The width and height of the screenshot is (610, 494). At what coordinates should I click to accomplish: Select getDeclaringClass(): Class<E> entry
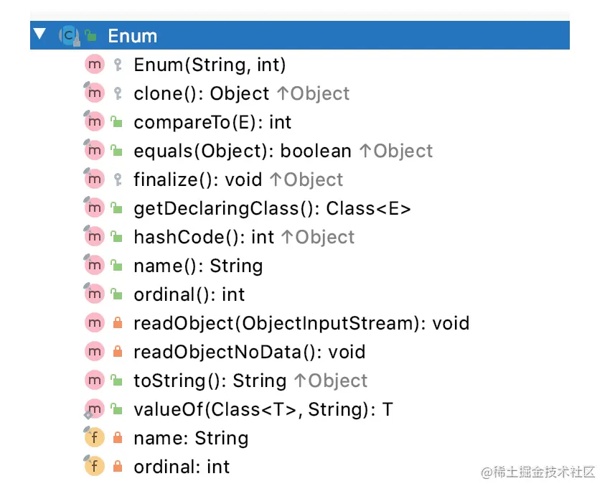(272, 208)
